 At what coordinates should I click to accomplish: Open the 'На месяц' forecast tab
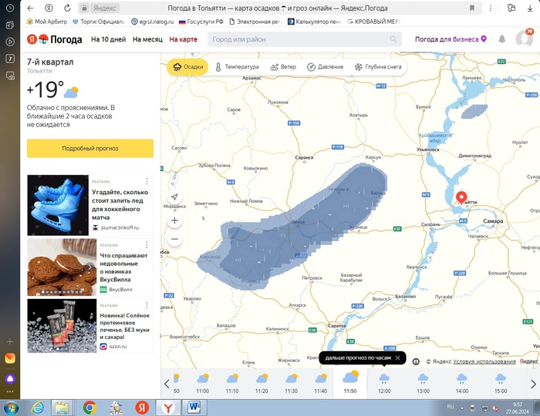(148, 39)
